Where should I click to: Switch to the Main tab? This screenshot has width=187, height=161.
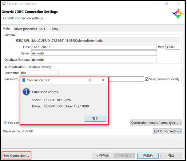[x=6, y=29]
